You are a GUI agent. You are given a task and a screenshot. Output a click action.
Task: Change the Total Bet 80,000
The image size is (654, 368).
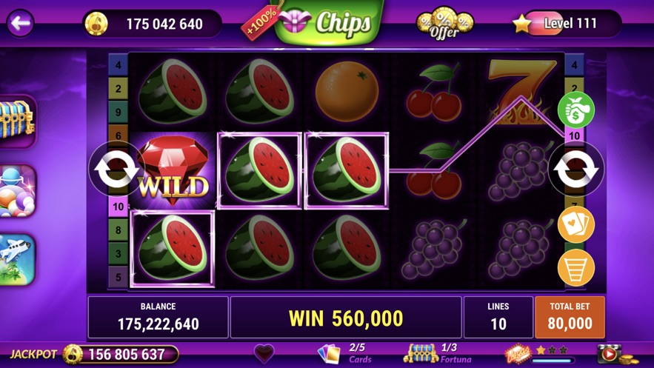click(570, 317)
